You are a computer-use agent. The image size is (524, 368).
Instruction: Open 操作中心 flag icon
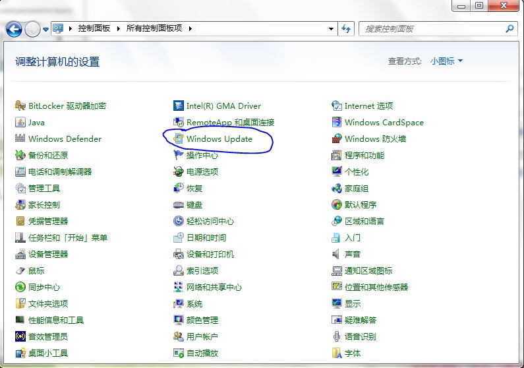[x=179, y=155]
